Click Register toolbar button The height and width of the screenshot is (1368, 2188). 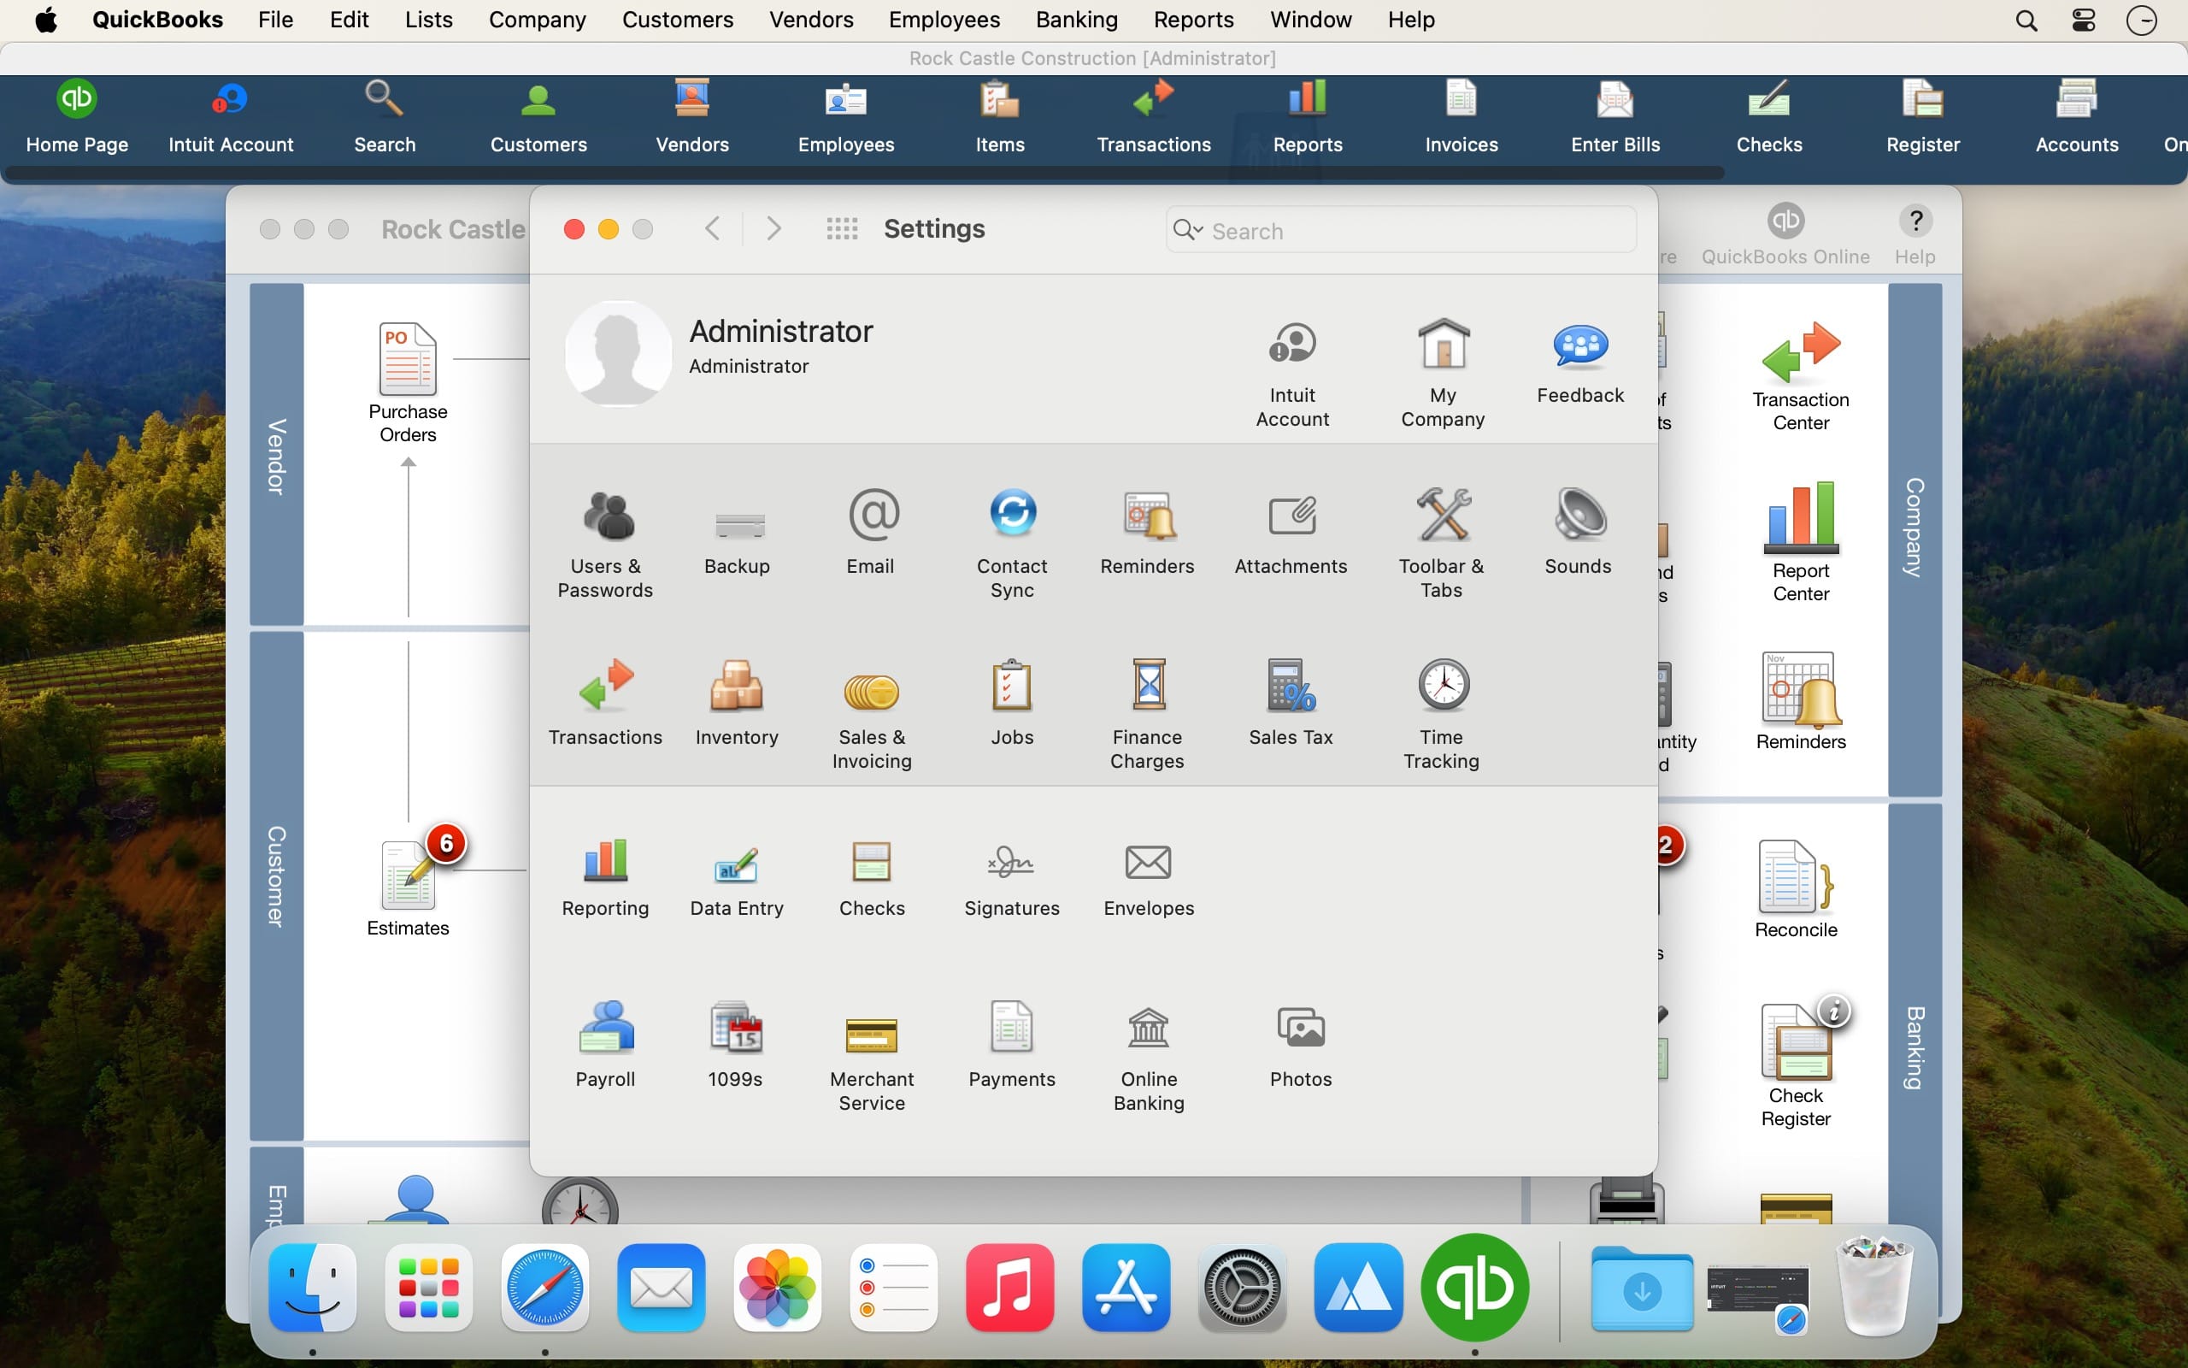(1923, 118)
